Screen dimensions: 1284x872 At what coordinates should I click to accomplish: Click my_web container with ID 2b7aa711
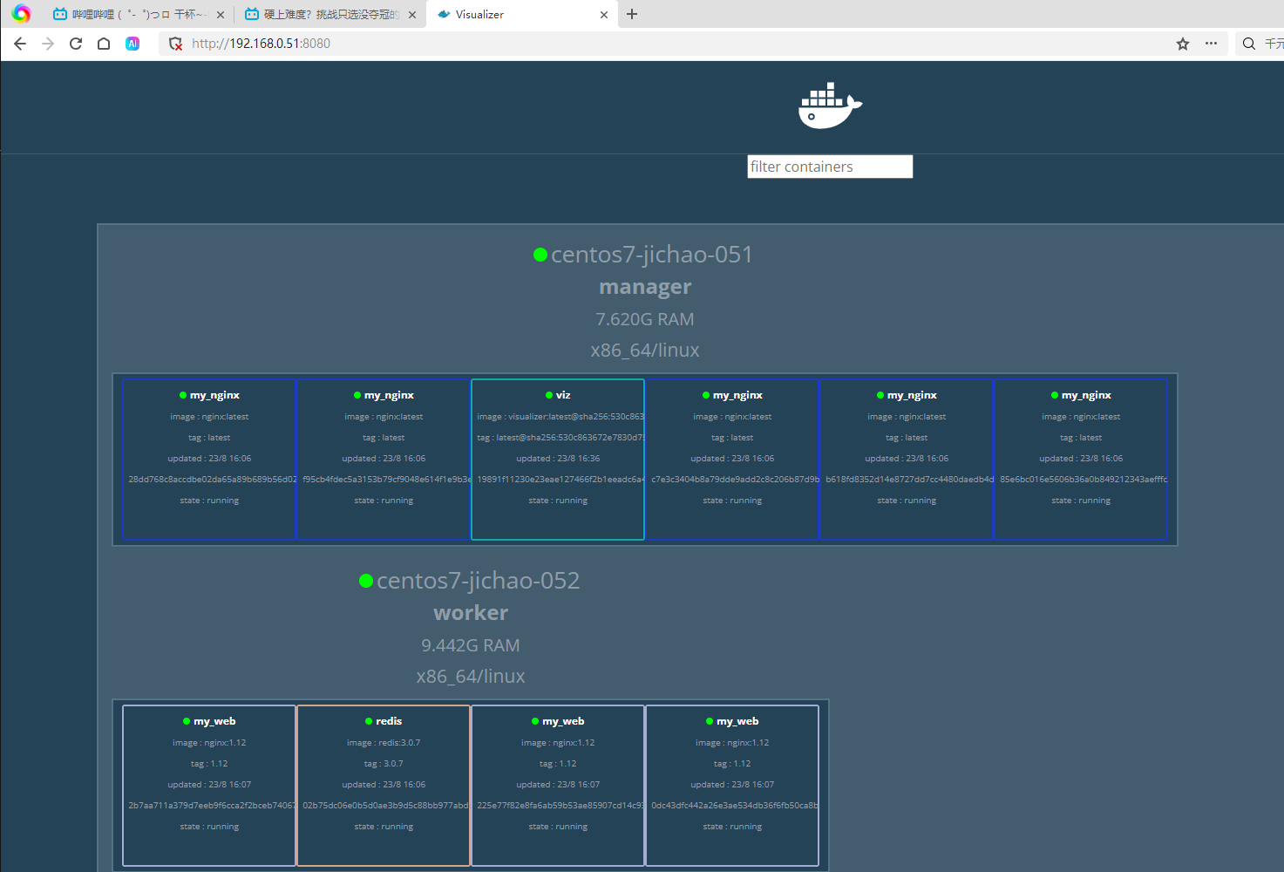click(x=209, y=786)
